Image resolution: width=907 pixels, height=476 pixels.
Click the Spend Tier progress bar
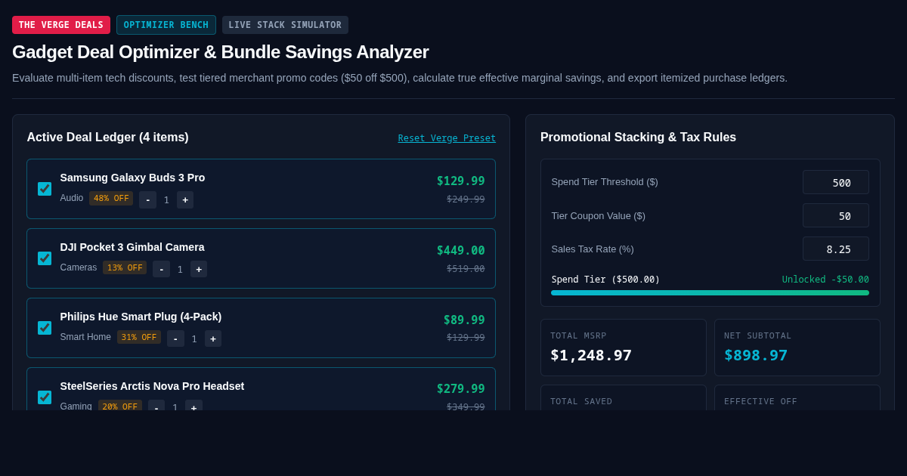click(710, 292)
